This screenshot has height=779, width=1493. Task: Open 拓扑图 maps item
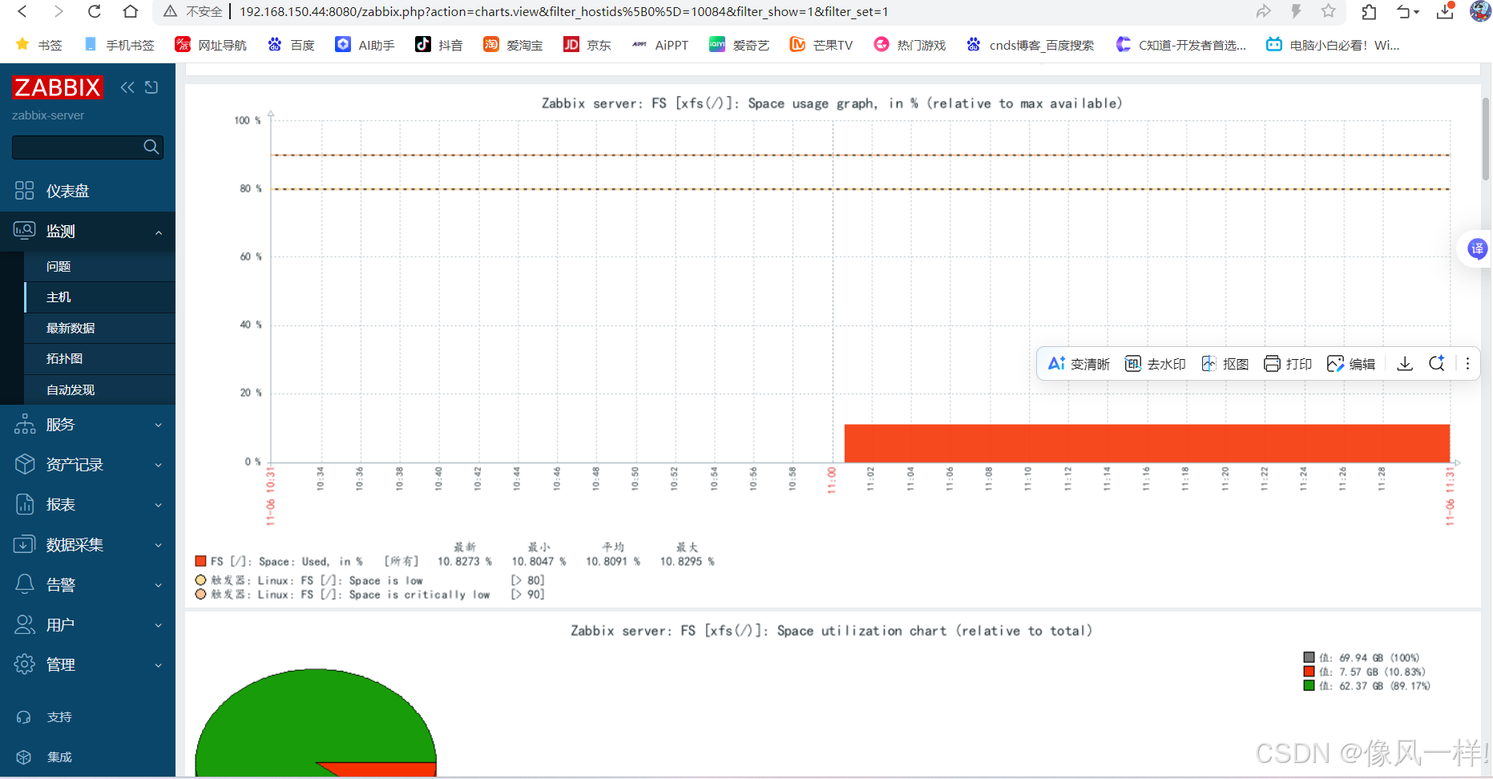click(99, 359)
